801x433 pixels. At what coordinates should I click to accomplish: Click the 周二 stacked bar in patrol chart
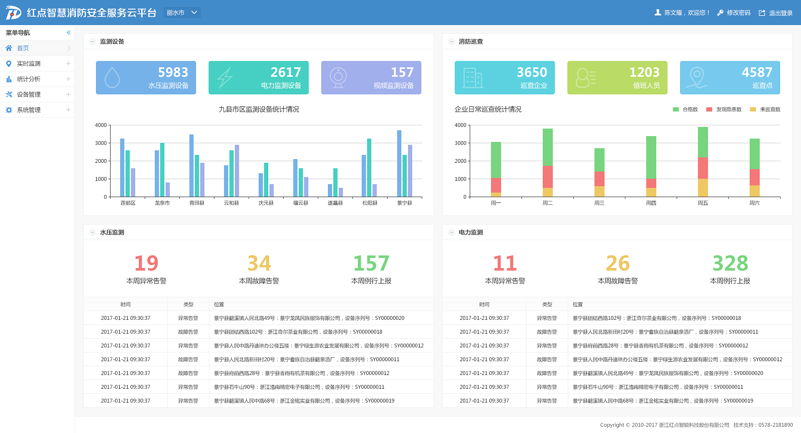point(548,162)
